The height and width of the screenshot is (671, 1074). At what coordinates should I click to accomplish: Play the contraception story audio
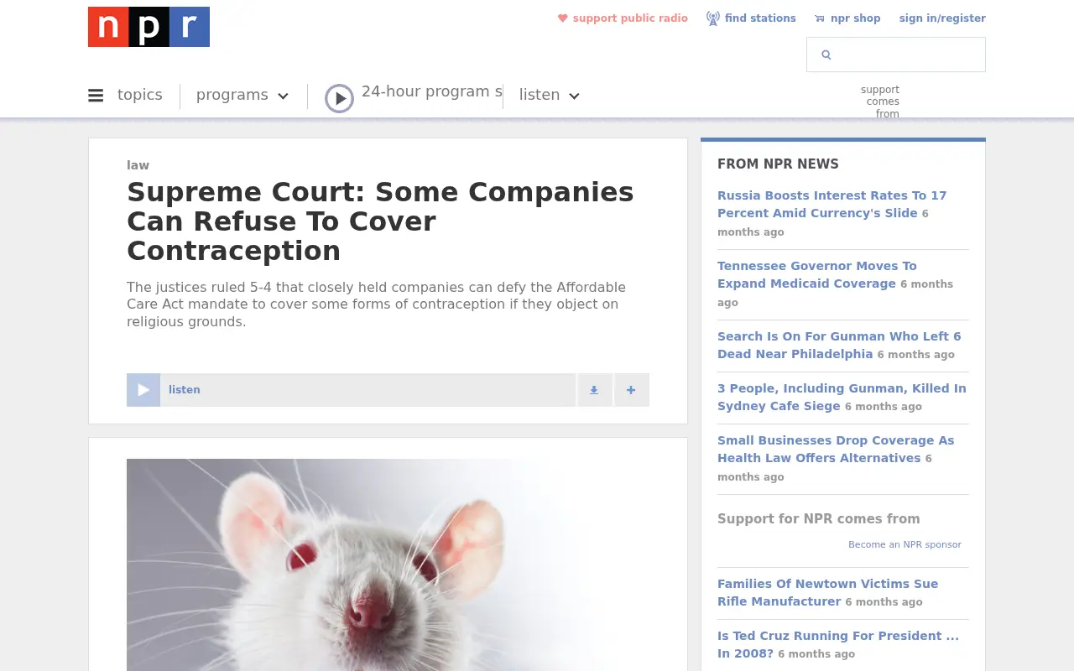pos(143,390)
